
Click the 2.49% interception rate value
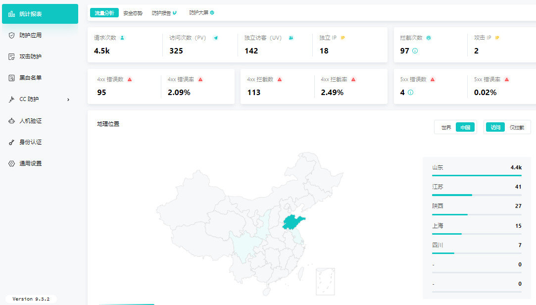click(x=332, y=93)
